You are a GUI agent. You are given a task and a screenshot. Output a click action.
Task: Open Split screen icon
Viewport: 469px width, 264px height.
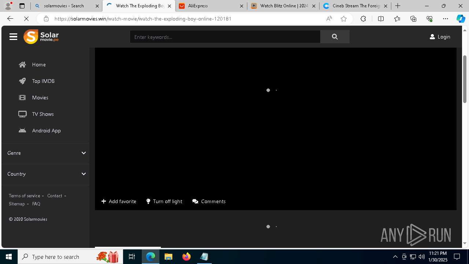381,19
